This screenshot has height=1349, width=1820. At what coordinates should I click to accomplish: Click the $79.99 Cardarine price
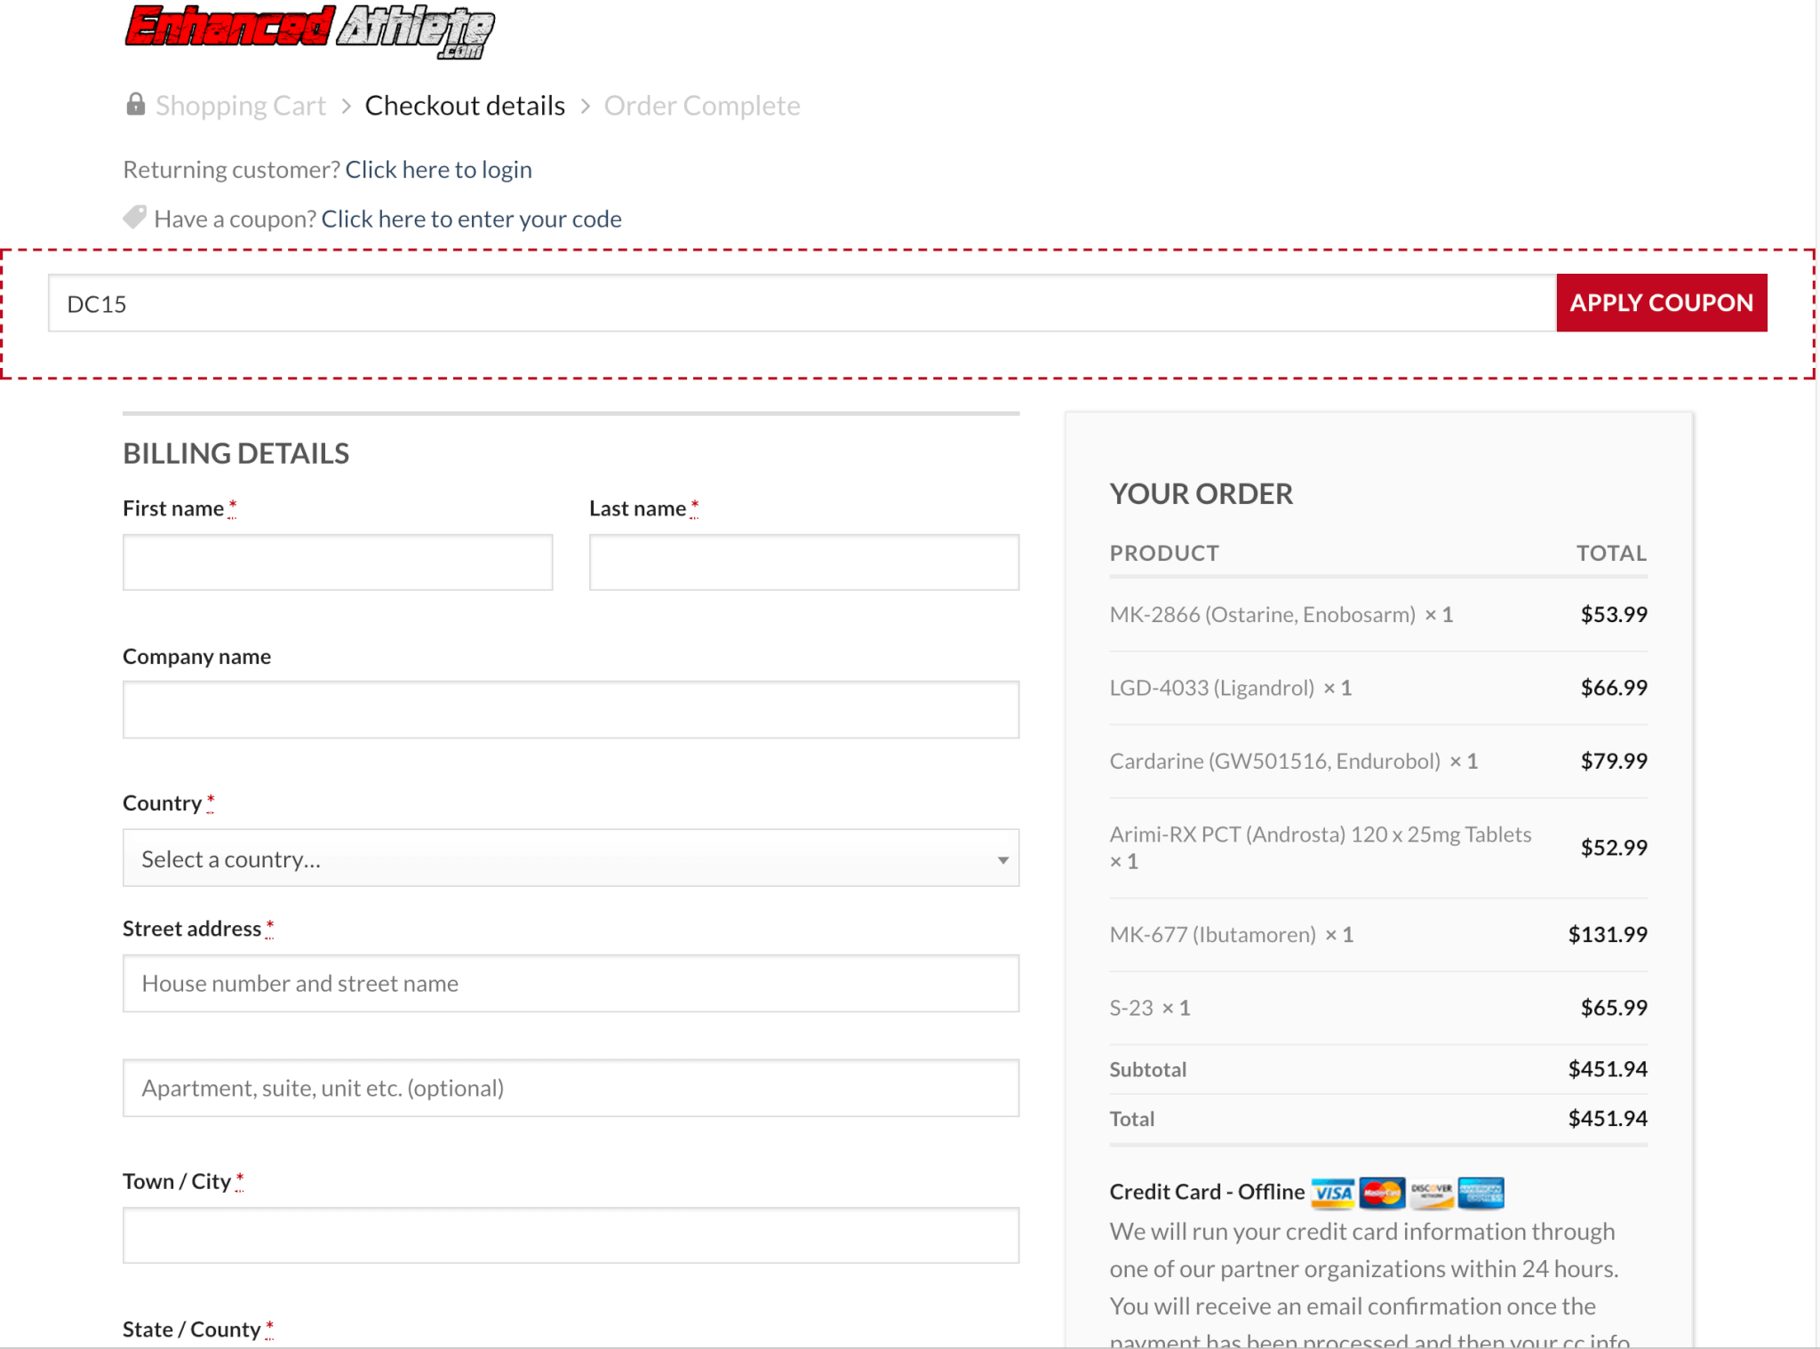pyautogui.click(x=1614, y=761)
